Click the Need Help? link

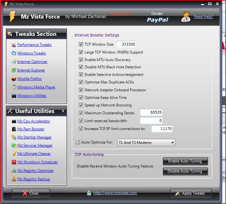[x=203, y=17]
